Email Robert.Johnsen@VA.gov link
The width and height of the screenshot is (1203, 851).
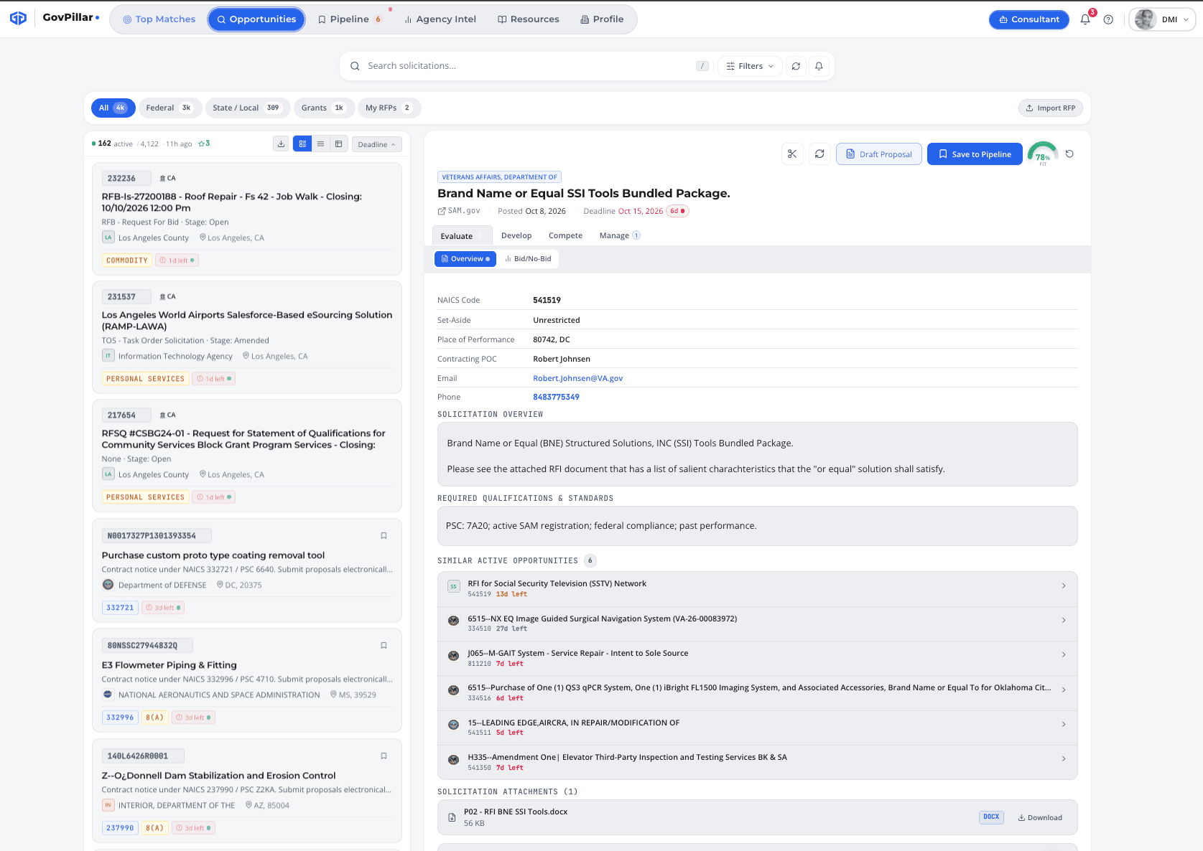[577, 378]
